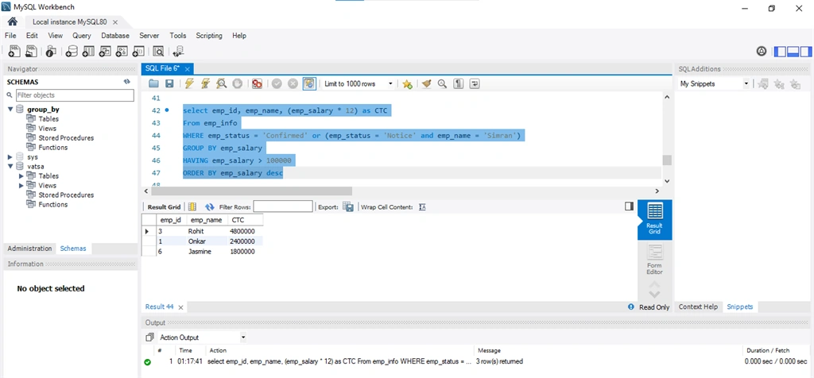Expand Tables under vatsa

click(21, 175)
